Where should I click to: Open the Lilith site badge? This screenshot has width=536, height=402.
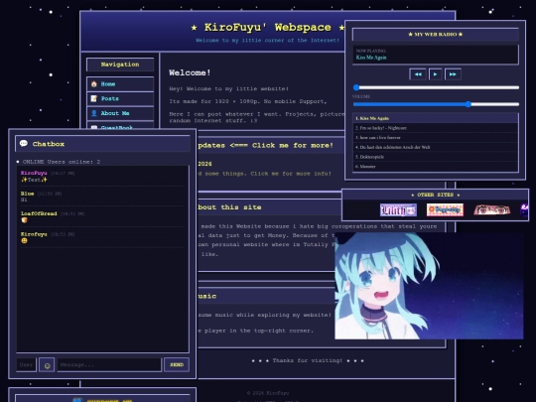pyautogui.click(x=398, y=209)
